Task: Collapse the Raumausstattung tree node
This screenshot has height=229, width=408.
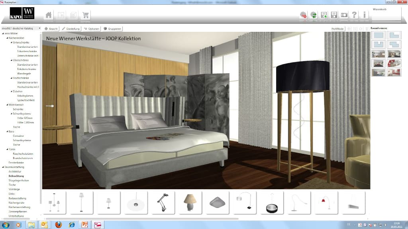Action: click(x=4, y=167)
